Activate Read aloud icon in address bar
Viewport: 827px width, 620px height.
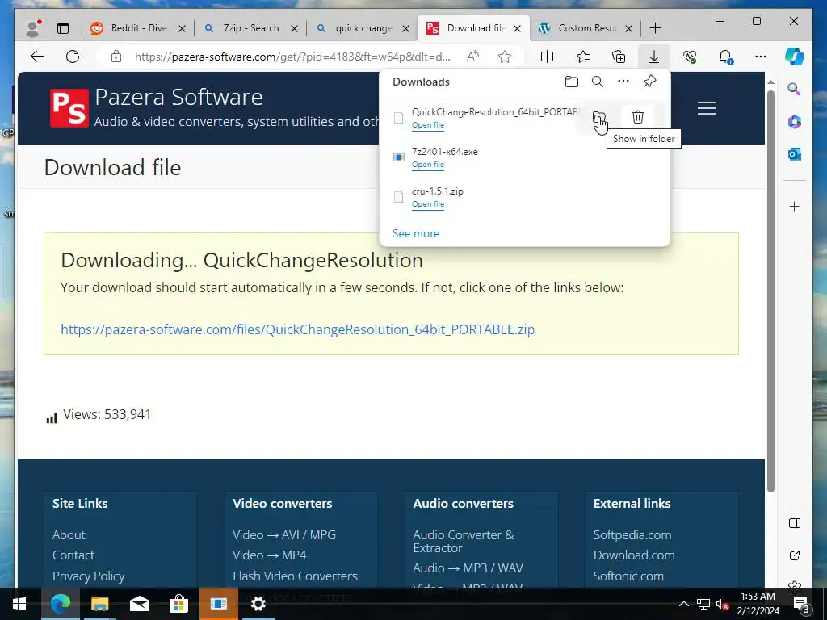click(472, 57)
